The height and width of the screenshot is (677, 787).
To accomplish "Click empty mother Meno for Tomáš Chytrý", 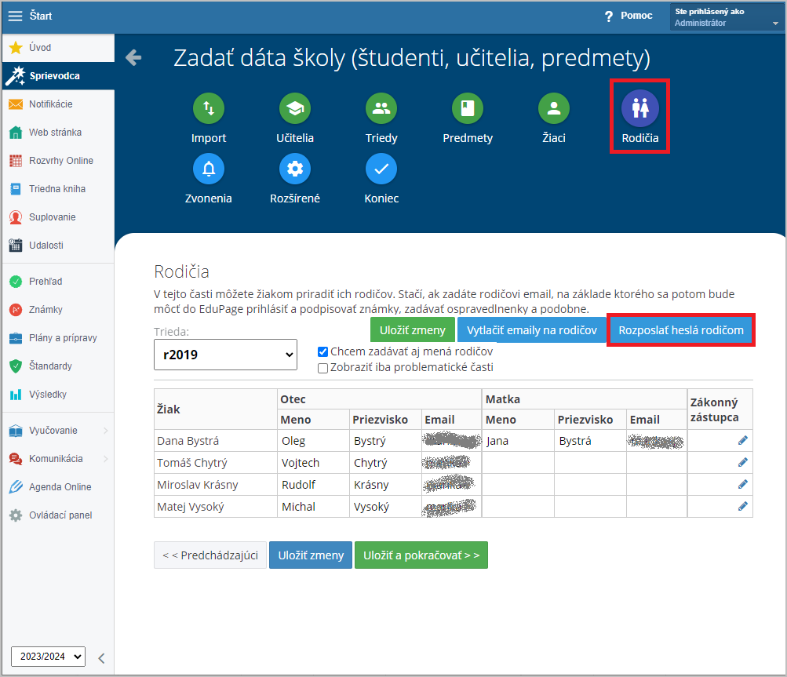I will pos(518,462).
